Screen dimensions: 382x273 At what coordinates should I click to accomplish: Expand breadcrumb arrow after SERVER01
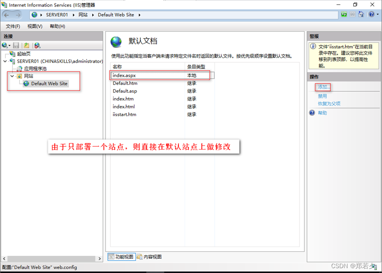73,15
